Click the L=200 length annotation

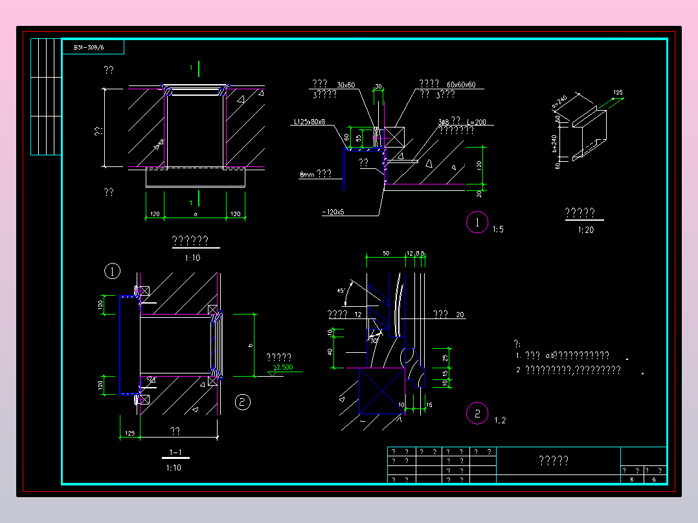pos(477,122)
